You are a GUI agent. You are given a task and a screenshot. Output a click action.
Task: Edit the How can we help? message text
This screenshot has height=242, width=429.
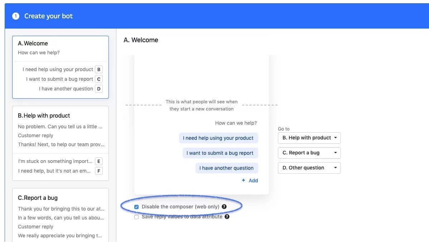pyautogui.click(x=236, y=123)
